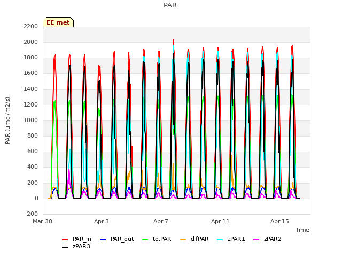
Task: Click the 0 y-axis tick label
Action: (x=36, y=198)
